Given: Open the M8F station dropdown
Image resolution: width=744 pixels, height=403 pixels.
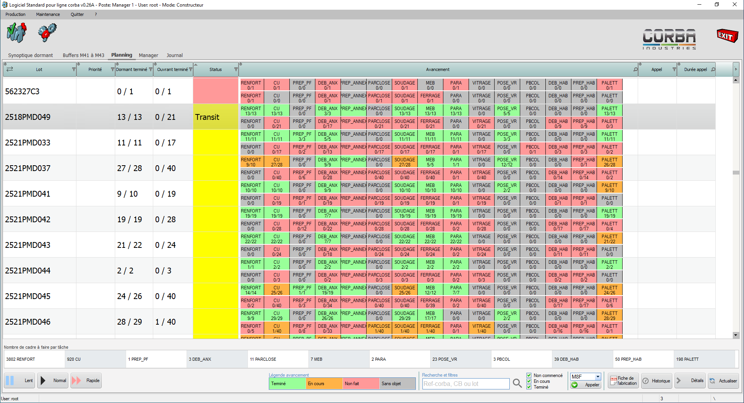Looking at the screenshot, I should pos(598,377).
